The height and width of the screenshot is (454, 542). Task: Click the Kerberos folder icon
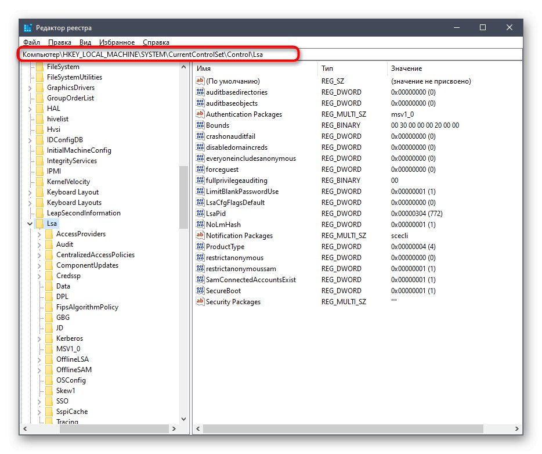pos(49,338)
